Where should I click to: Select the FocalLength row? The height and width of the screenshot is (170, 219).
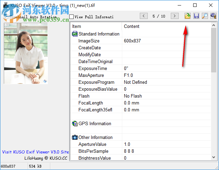point(141,103)
